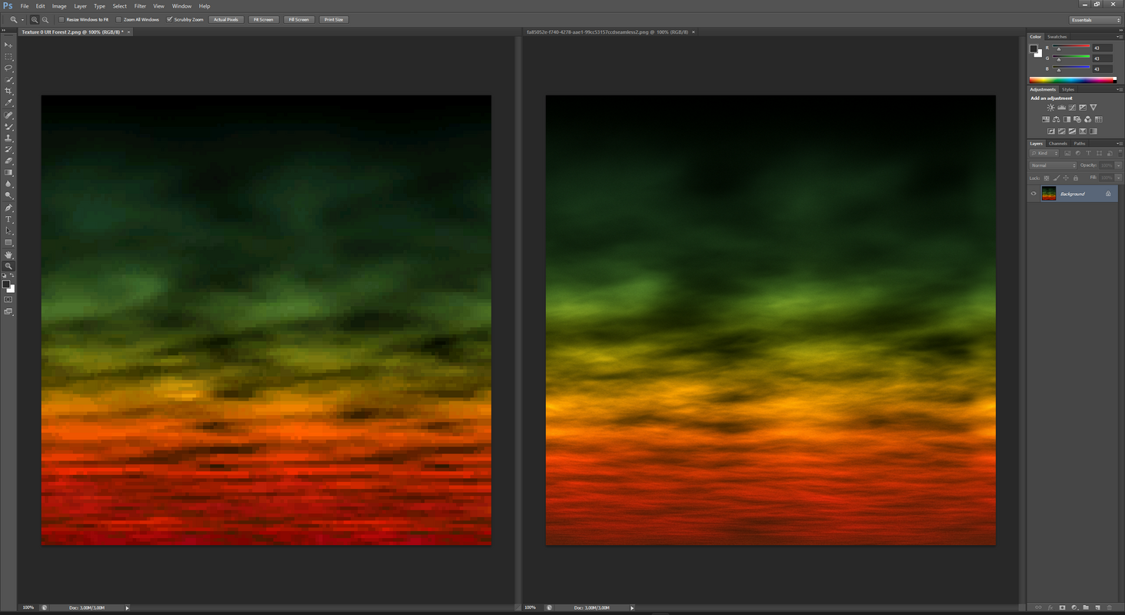Open the Layers panel flyout menu

pos(1120,143)
